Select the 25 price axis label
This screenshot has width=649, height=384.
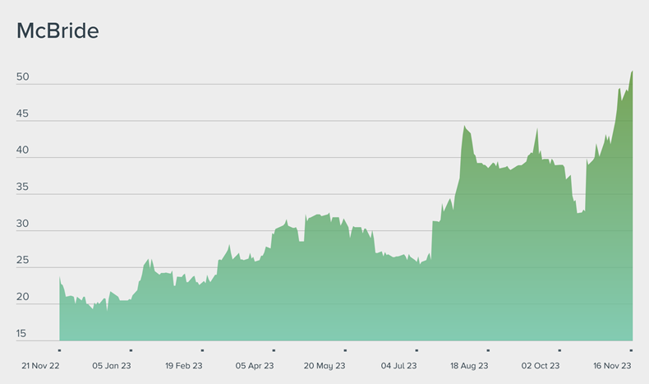(22, 261)
